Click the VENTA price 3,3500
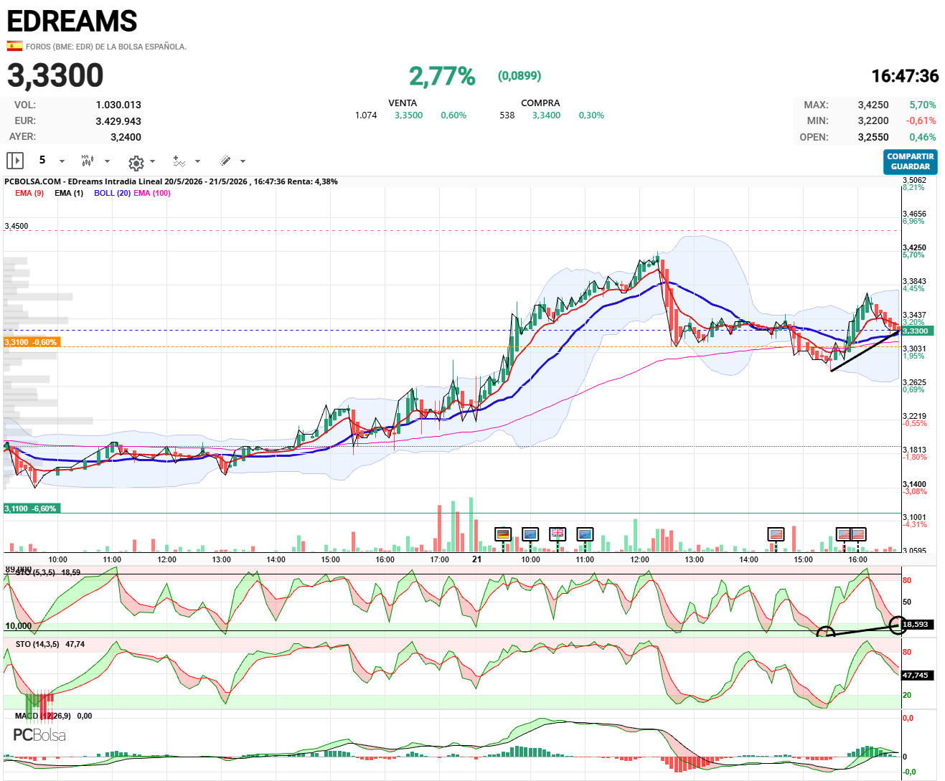Viewport: 945px width, 781px height. click(x=408, y=115)
